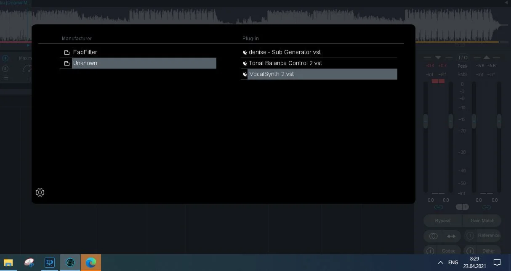Toggle the Maximizer module power icon

click(5, 58)
